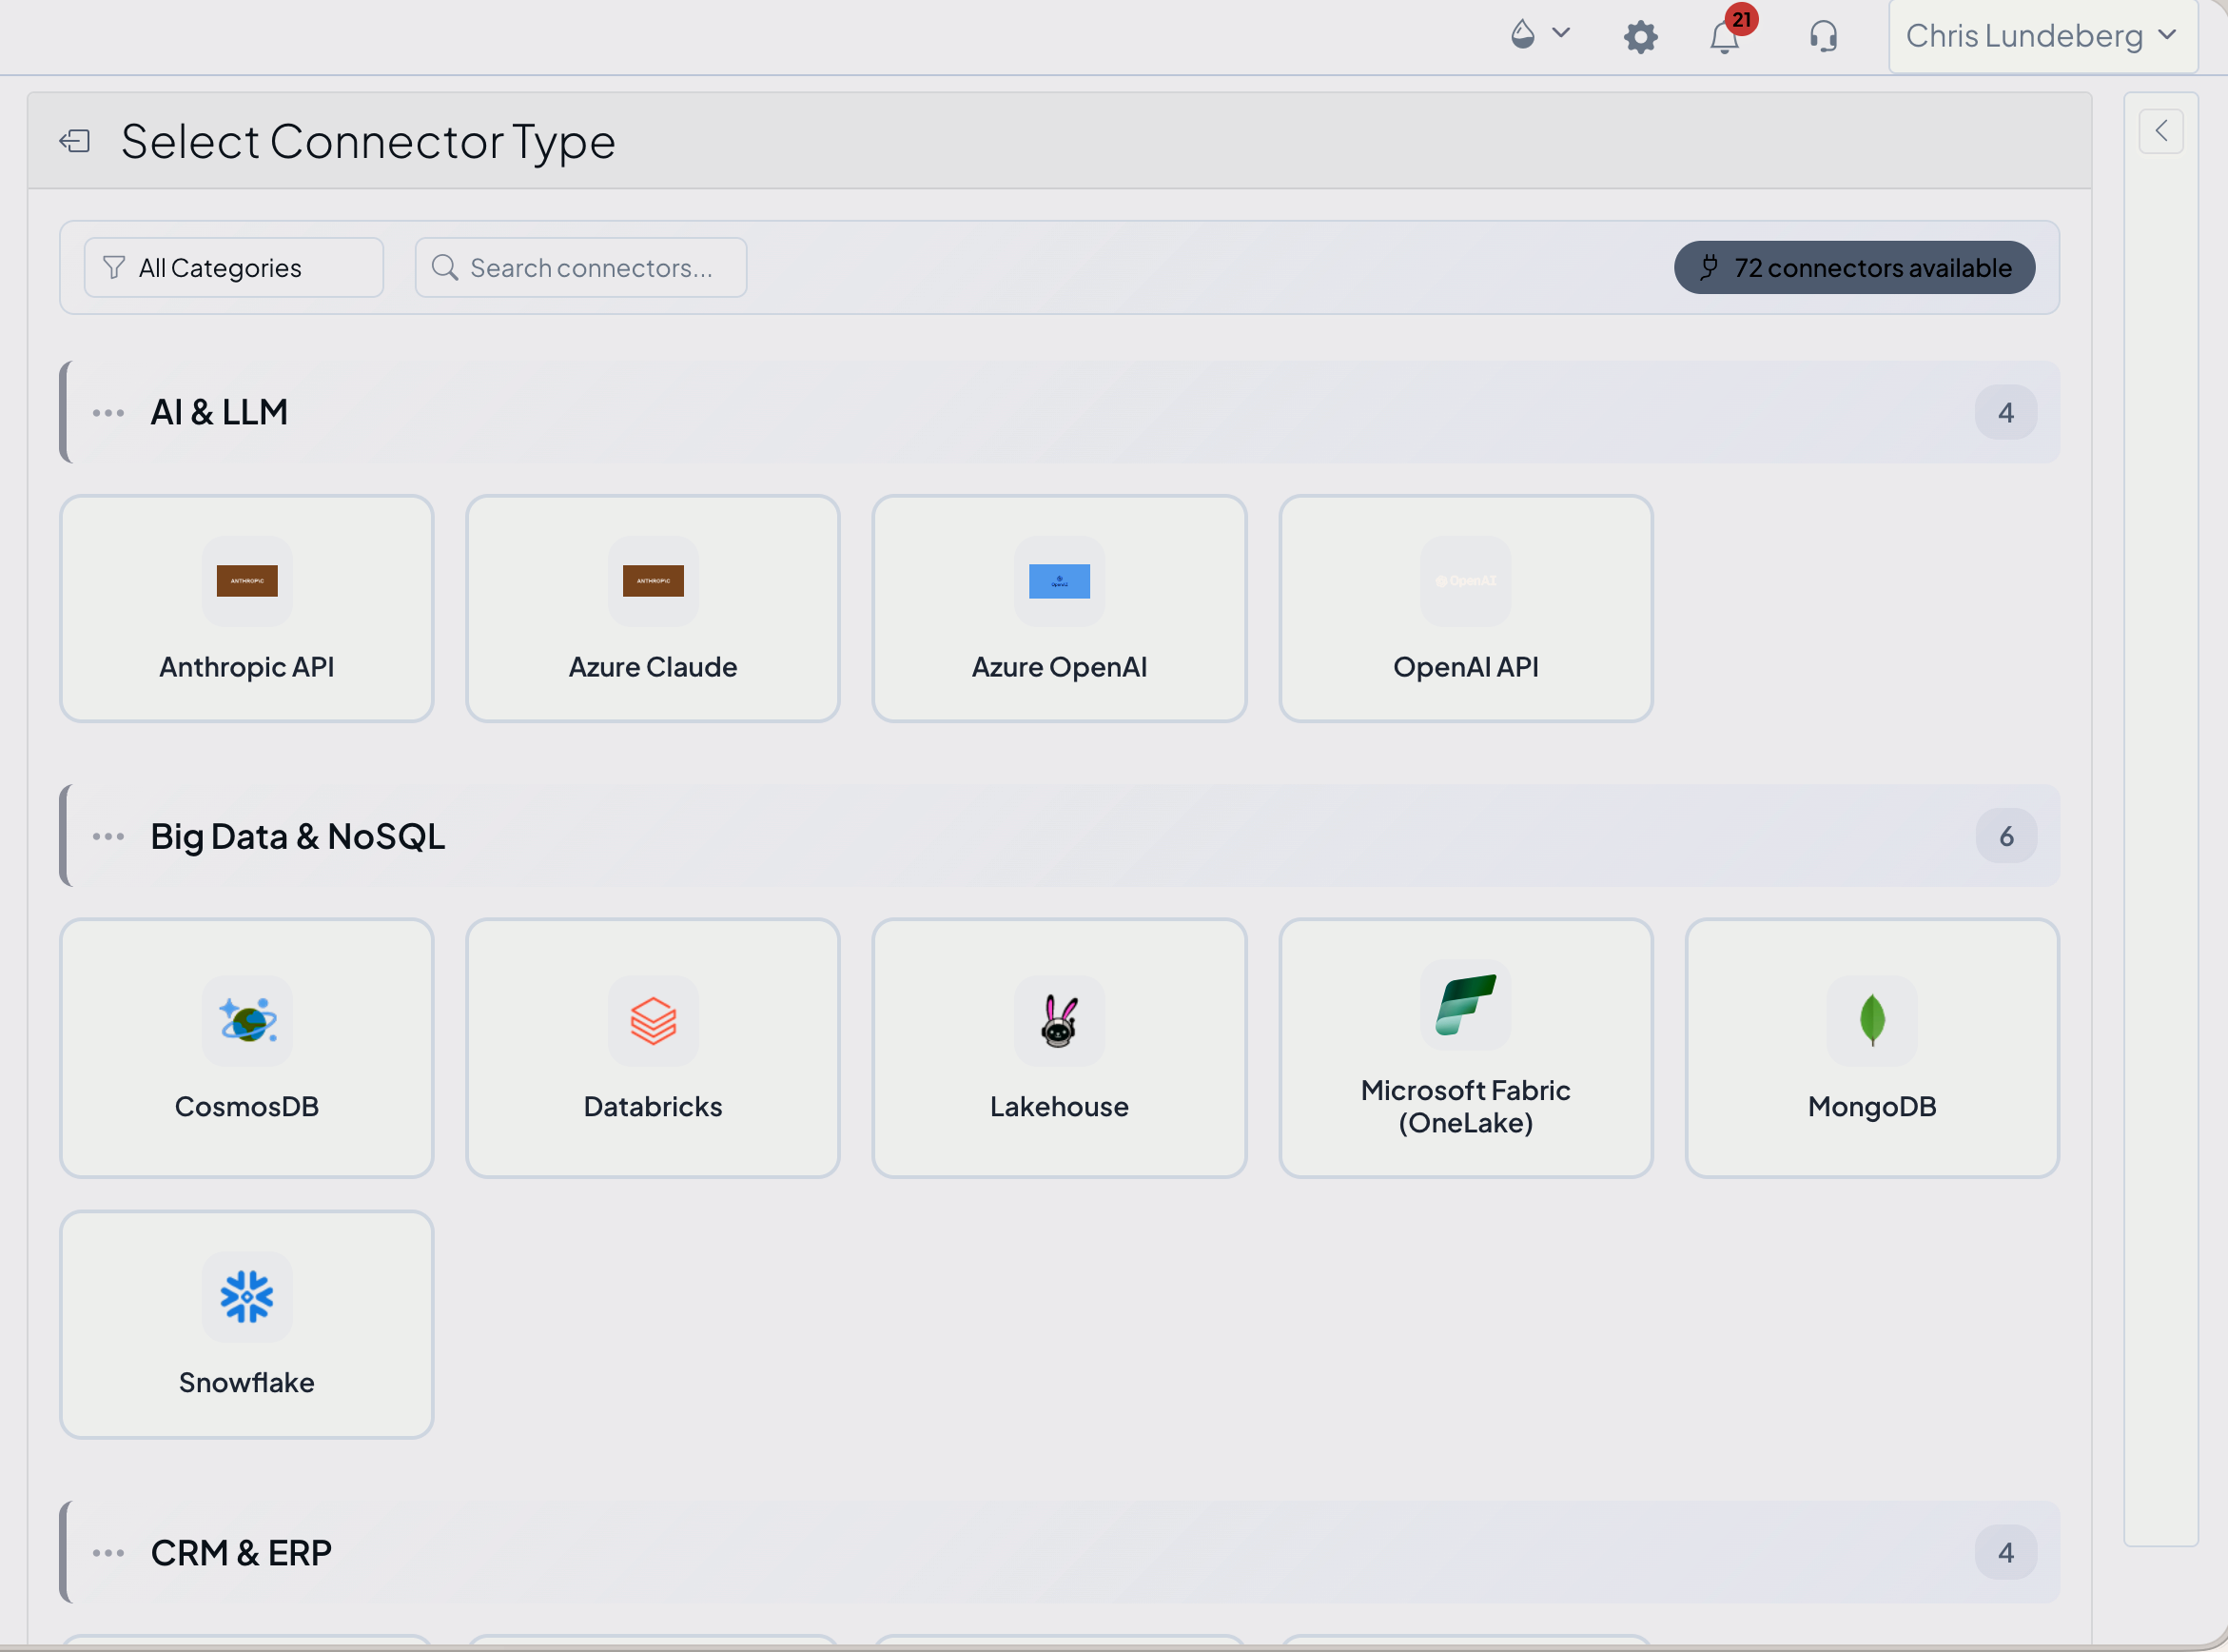Choose the Anthropic API connector name
Viewport: 2228px width, 1652px height.
pos(247,667)
